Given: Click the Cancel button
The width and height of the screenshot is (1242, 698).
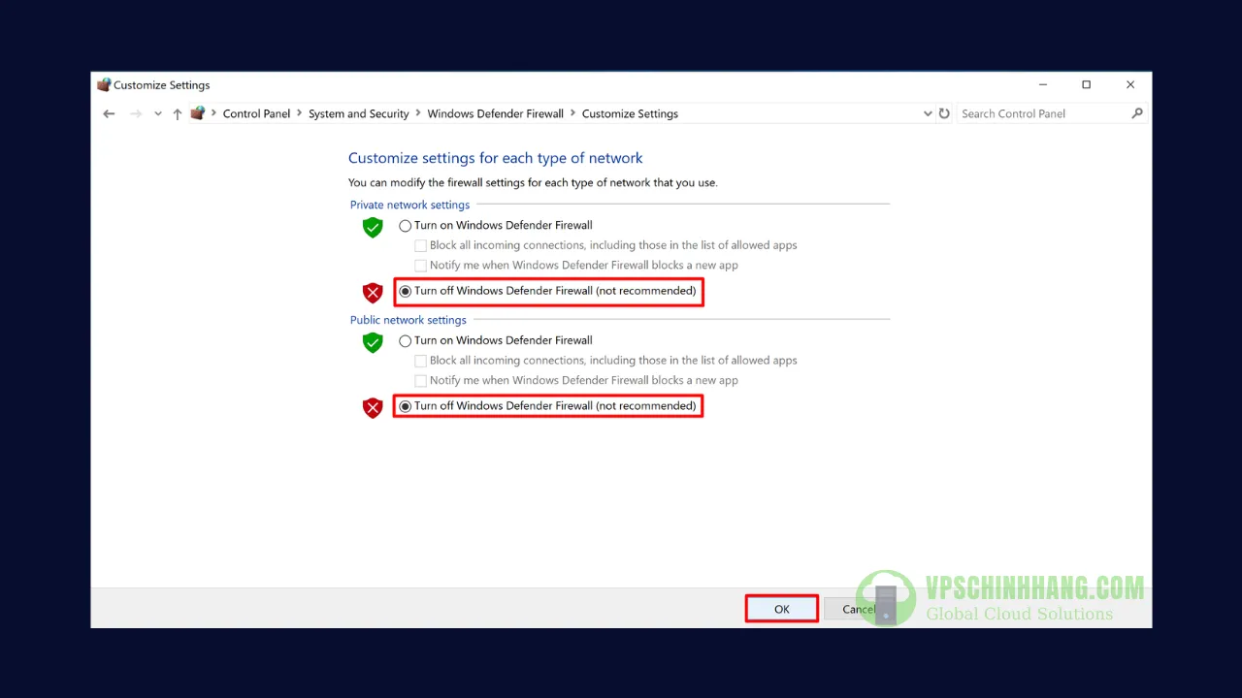Looking at the screenshot, I should (x=859, y=609).
